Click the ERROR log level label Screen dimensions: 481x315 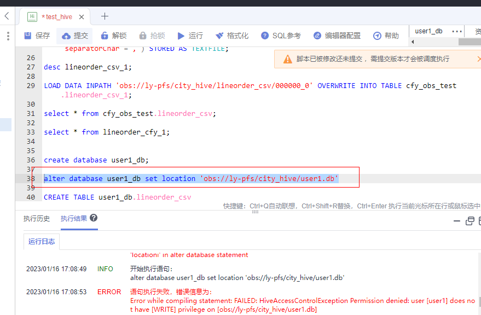tap(109, 292)
